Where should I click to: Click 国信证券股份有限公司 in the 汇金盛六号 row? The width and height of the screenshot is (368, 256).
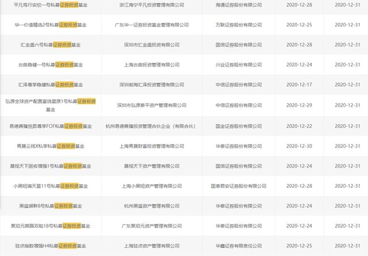pyautogui.click(x=239, y=45)
